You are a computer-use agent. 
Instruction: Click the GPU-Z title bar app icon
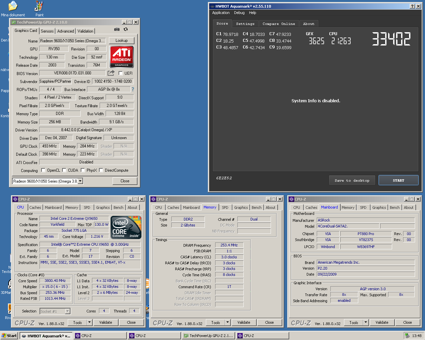click(14, 22)
